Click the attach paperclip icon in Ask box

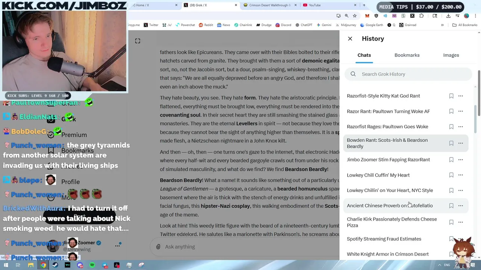click(x=158, y=247)
